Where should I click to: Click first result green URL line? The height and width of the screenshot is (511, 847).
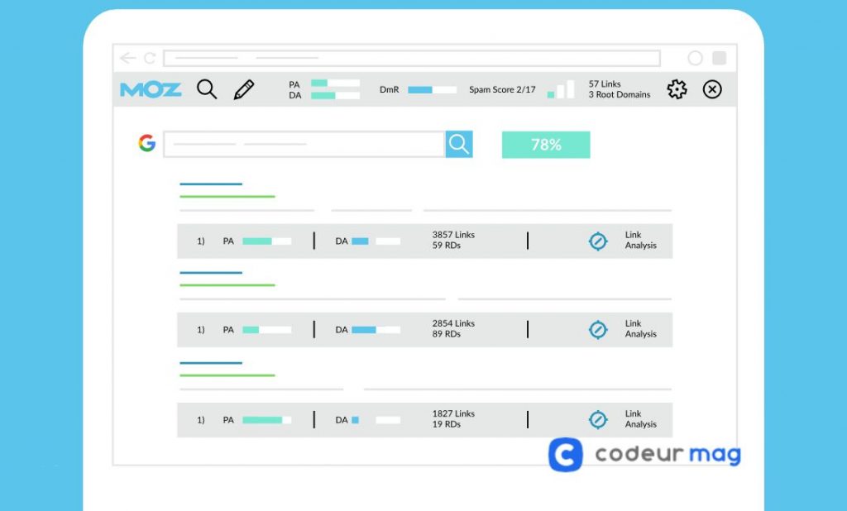click(x=227, y=197)
